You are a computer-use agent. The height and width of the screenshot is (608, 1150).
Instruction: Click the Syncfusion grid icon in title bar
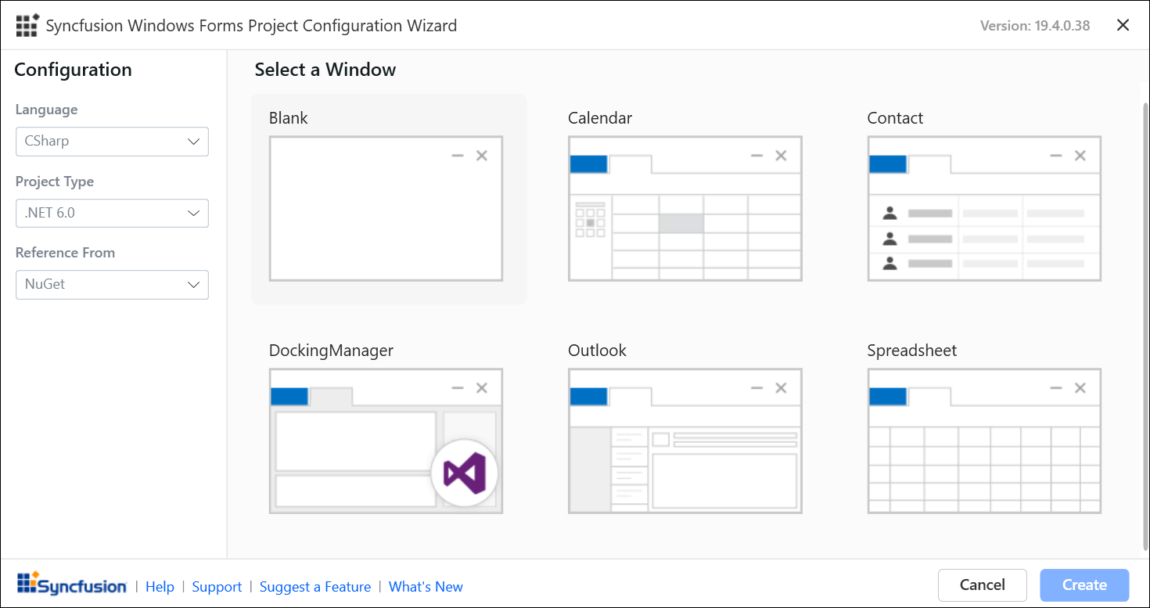click(27, 25)
